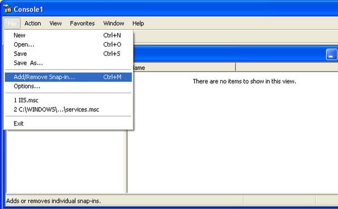Screen dimensions: 338x209
Task: Select Add/Remove Snap-in... menu item
Action: tap(68, 77)
